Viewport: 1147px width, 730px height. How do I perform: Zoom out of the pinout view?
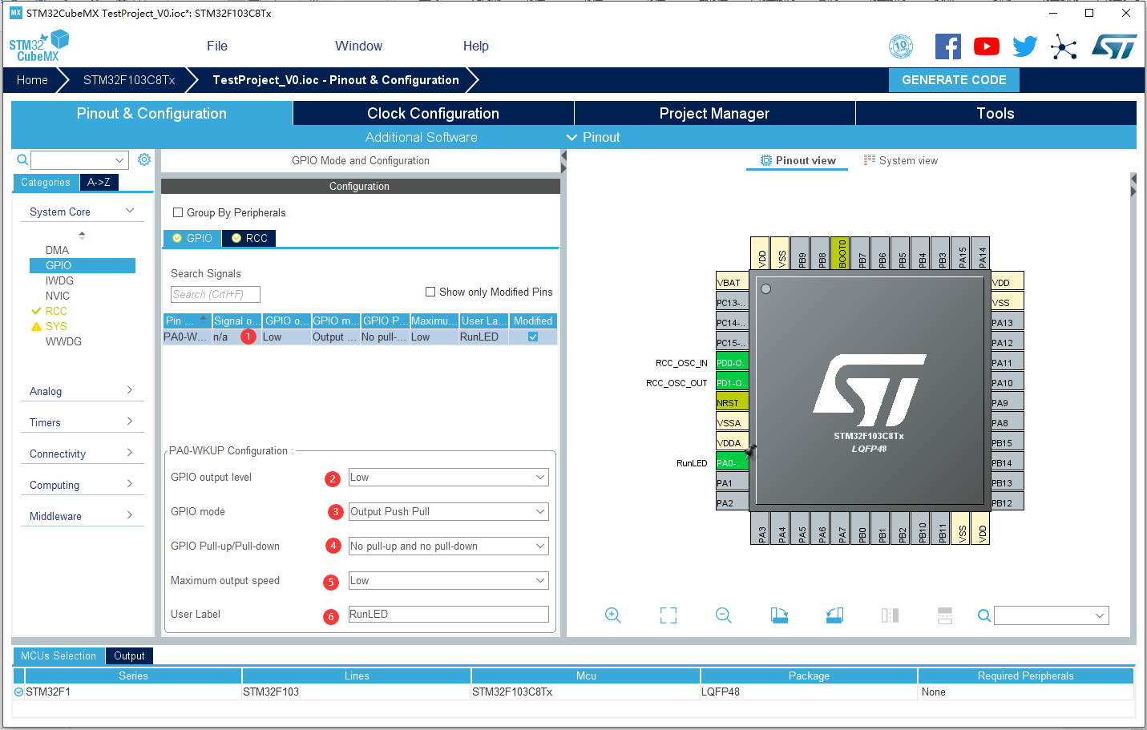[724, 615]
